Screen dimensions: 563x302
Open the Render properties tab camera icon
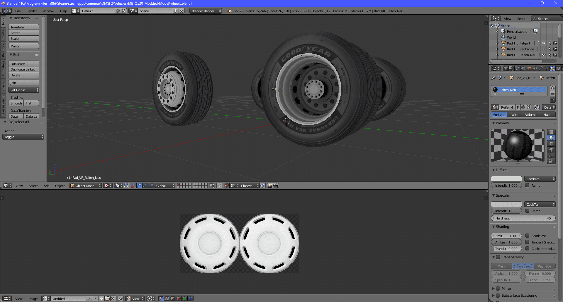coord(506,68)
